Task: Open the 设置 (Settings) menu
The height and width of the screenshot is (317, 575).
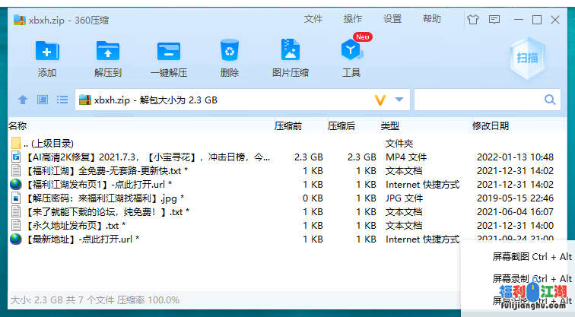Action: tap(392, 19)
